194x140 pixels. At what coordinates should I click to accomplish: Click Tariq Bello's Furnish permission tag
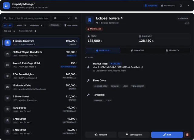pos(98,100)
